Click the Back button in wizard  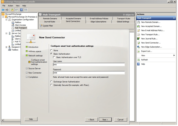click(91, 120)
